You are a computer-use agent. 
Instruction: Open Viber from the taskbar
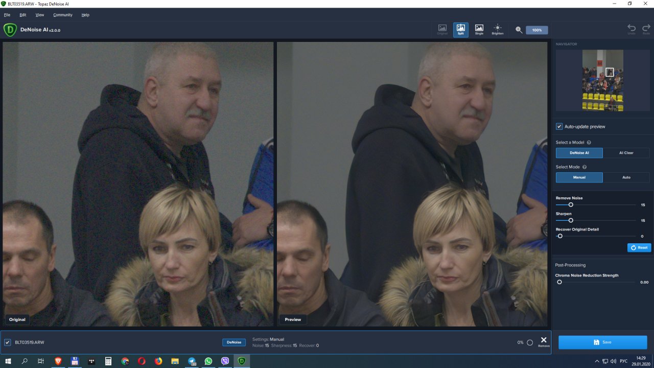[x=225, y=361]
